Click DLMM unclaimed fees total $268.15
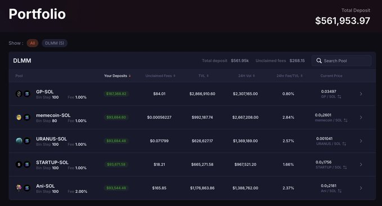 click(297, 61)
